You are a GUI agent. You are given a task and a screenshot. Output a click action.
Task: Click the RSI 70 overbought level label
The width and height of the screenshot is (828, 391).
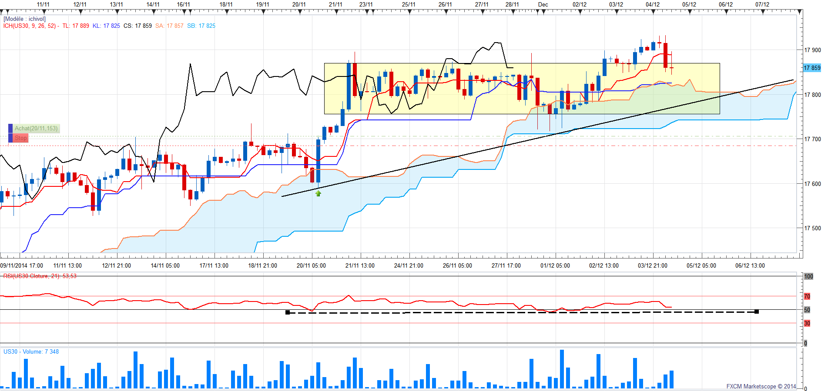[807, 296]
